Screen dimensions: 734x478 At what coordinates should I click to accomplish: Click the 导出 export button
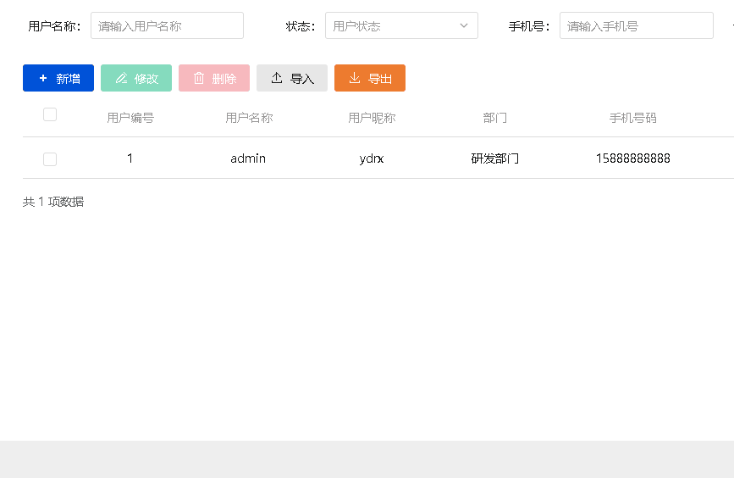click(370, 78)
